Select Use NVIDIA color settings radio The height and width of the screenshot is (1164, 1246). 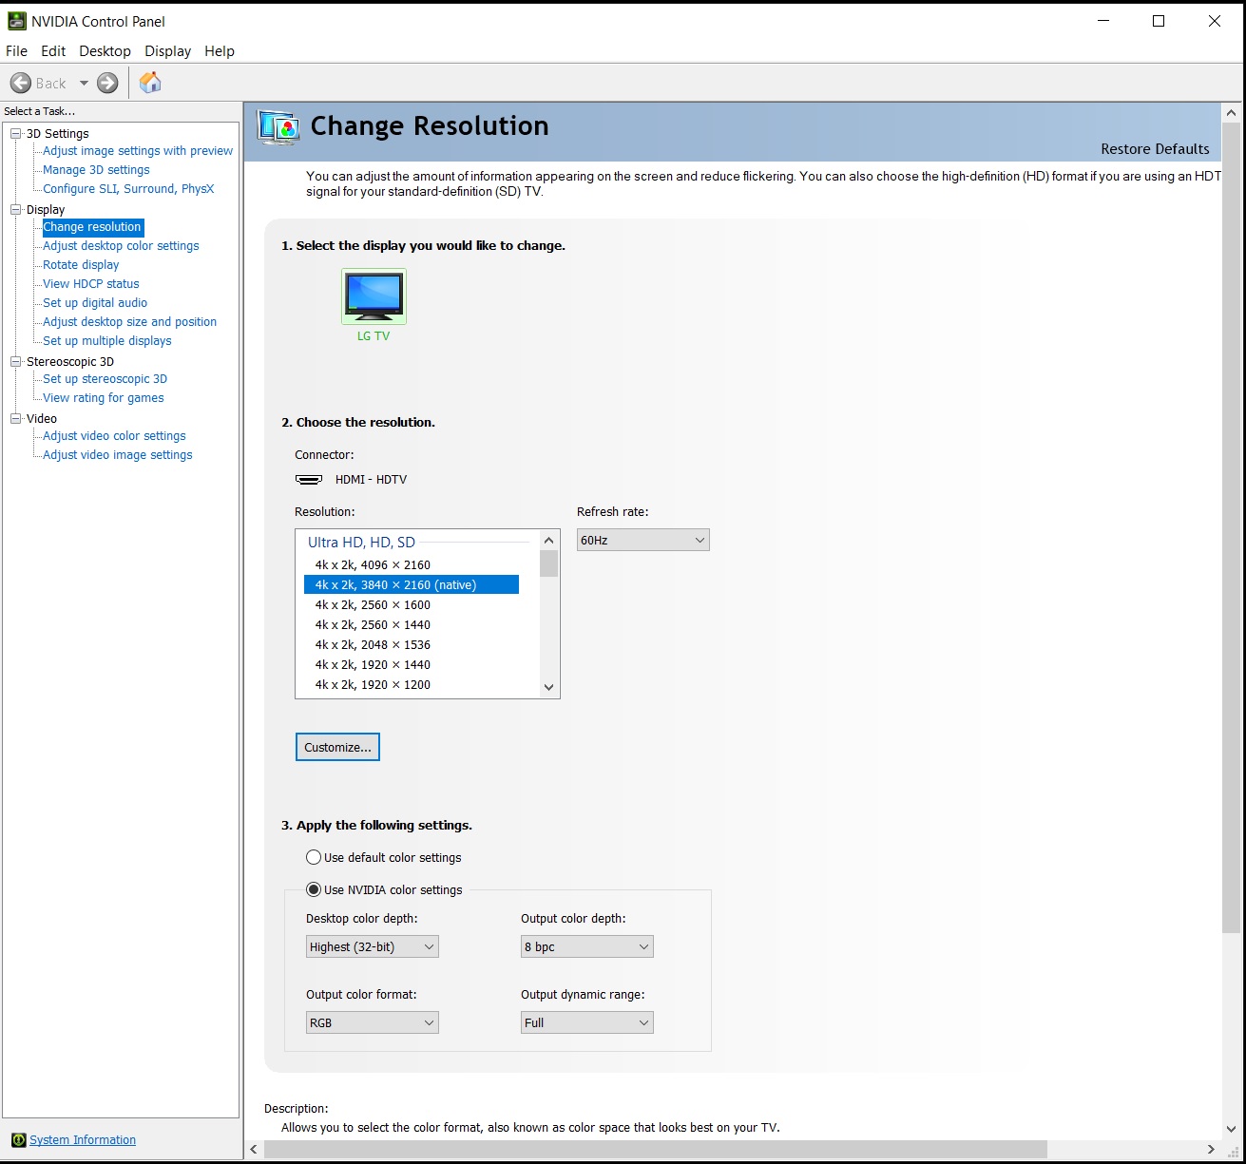pos(314,889)
